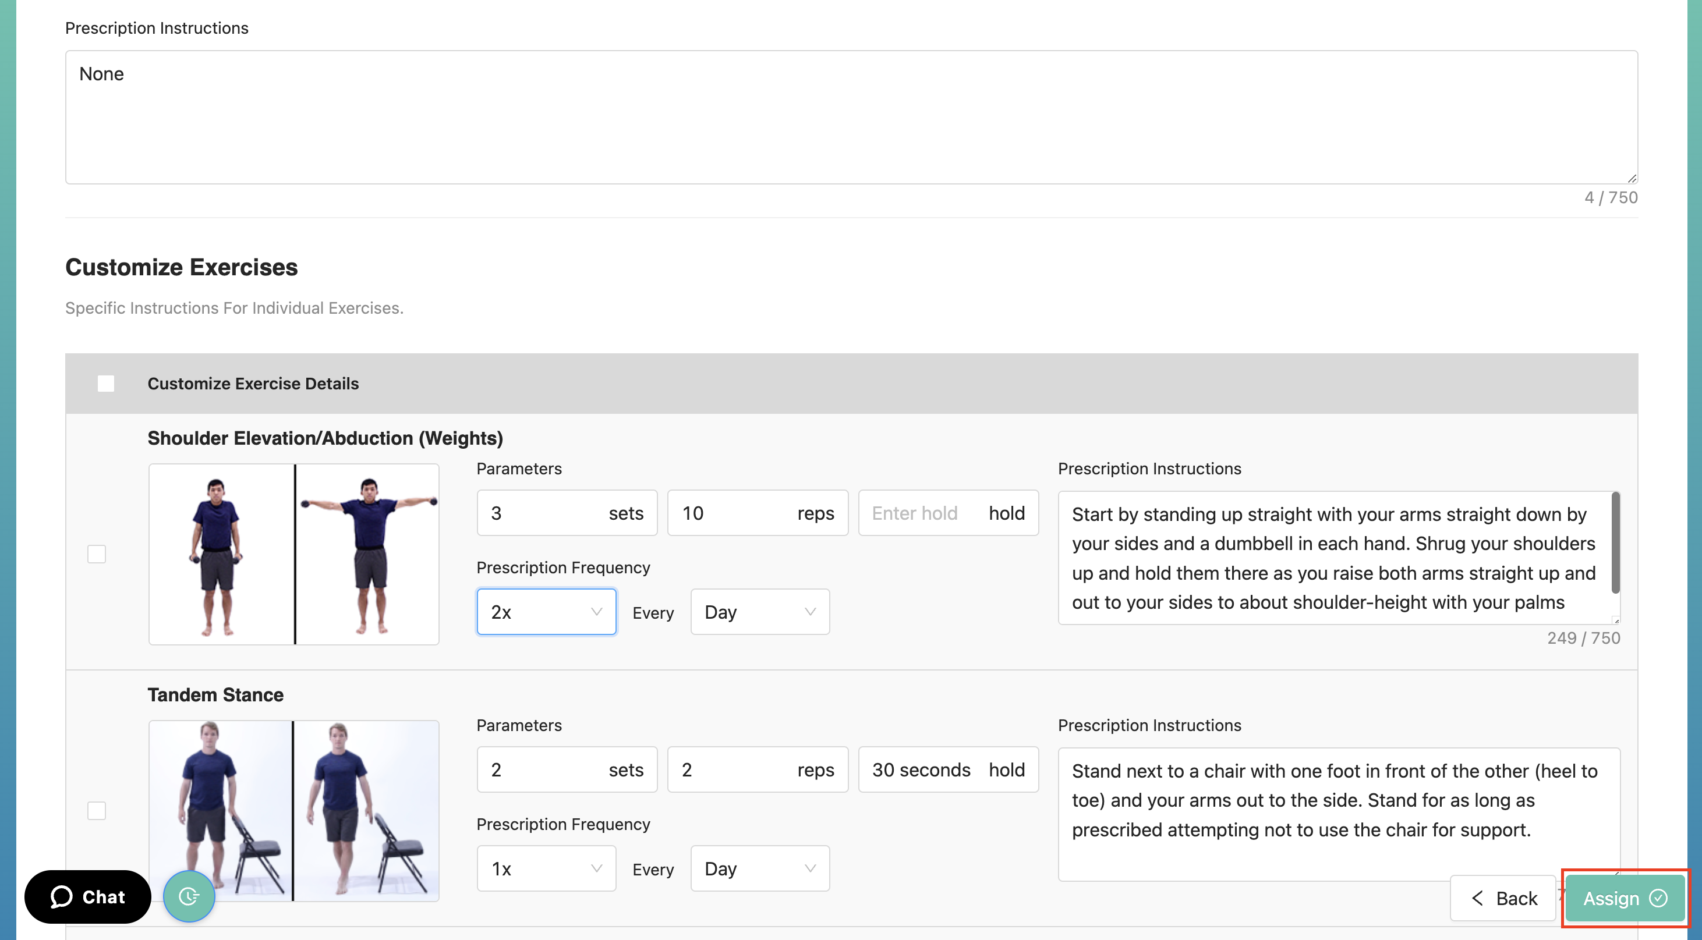Check the Shoulder Elevation/Abduction exercise checkbox
This screenshot has height=940, width=1702.
97,554
